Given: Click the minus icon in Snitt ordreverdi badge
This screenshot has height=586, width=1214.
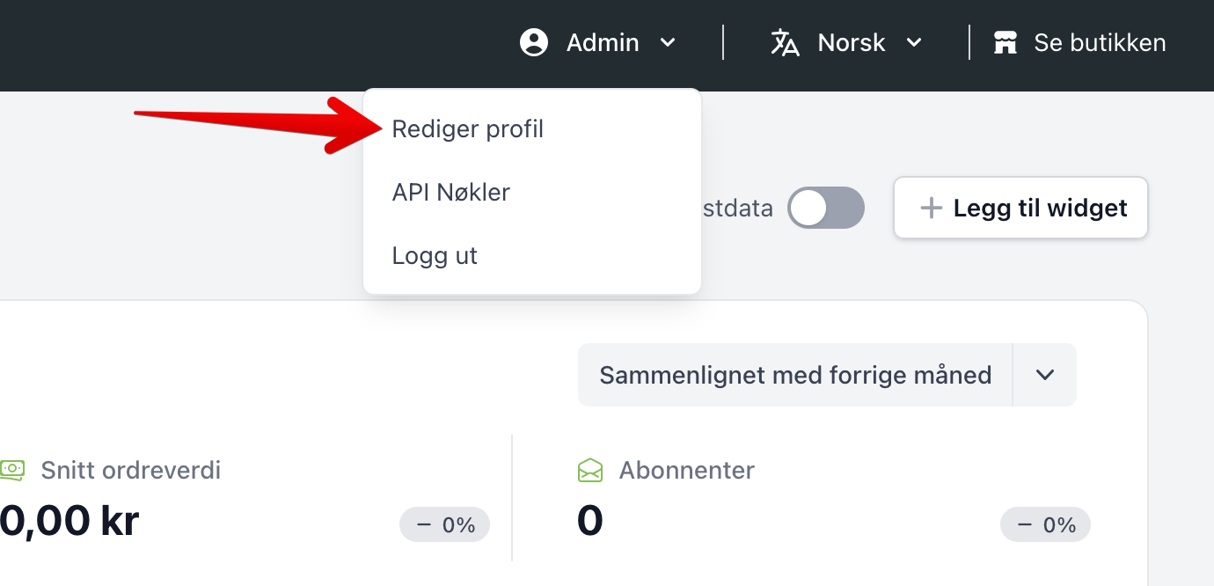Looking at the screenshot, I should click(424, 525).
